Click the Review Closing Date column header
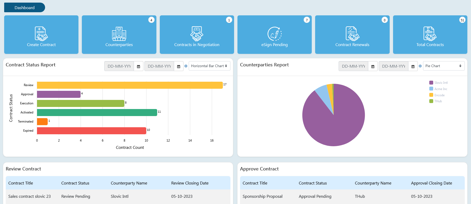Image resolution: width=471 pixels, height=204 pixels. click(190, 183)
